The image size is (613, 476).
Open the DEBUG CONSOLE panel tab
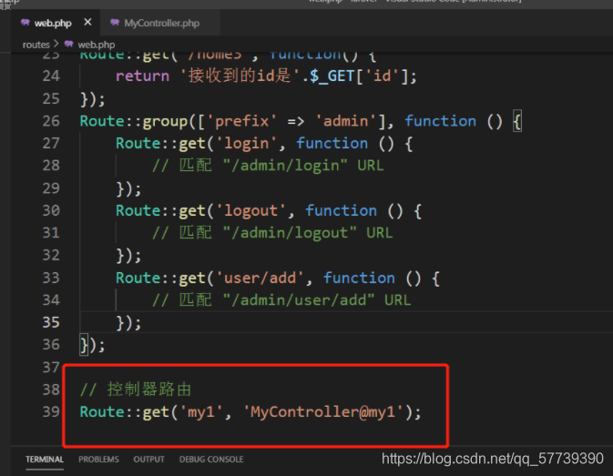click(211, 460)
